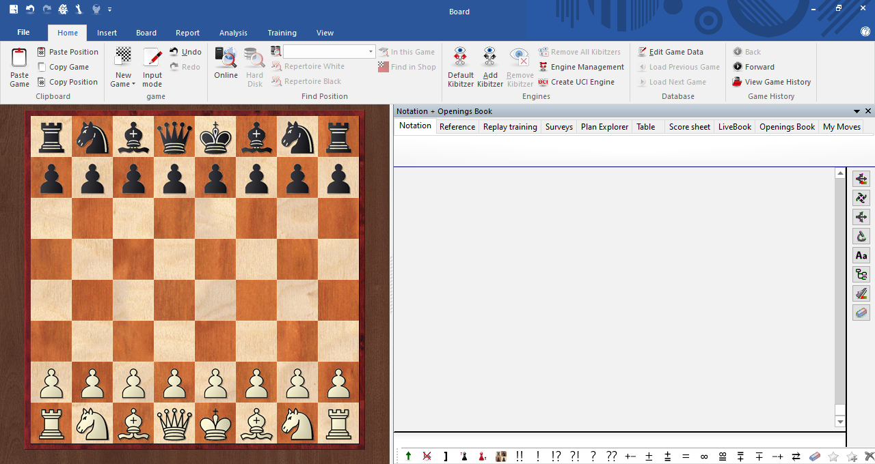Click the variation tree icon in sidebar

pos(861,275)
